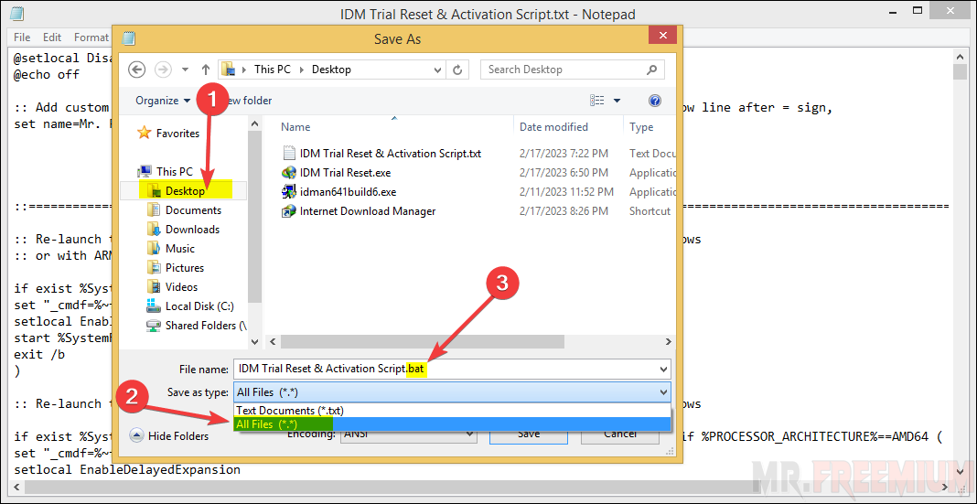Select This PC in the navigation pane
Viewport: 977px width, 504px height.
click(175, 171)
